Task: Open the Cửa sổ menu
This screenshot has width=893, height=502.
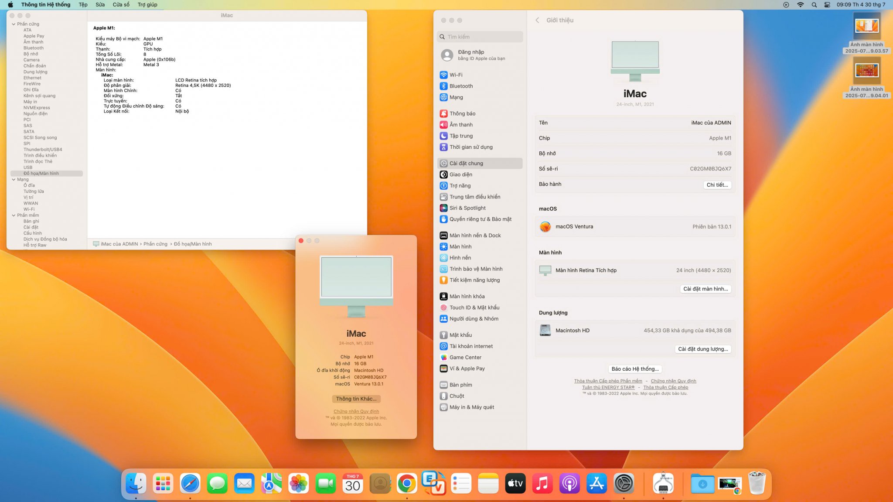Action: click(x=121, y=5)
